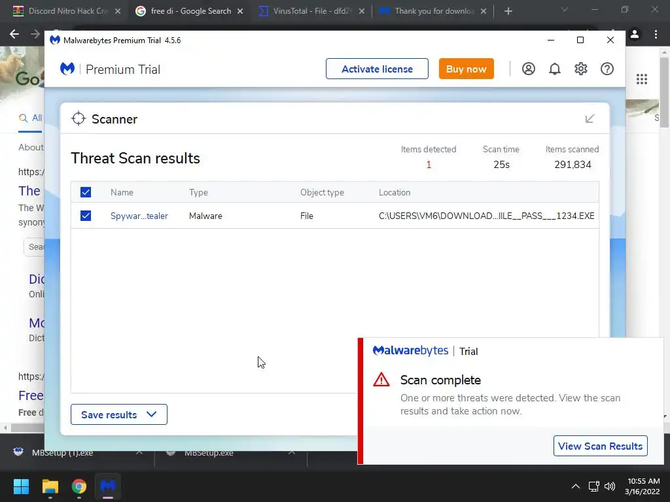Image resolution: width=670 pixels, height=502 pixels.
Task: Show hidden system tray icons
Action: 576,486
